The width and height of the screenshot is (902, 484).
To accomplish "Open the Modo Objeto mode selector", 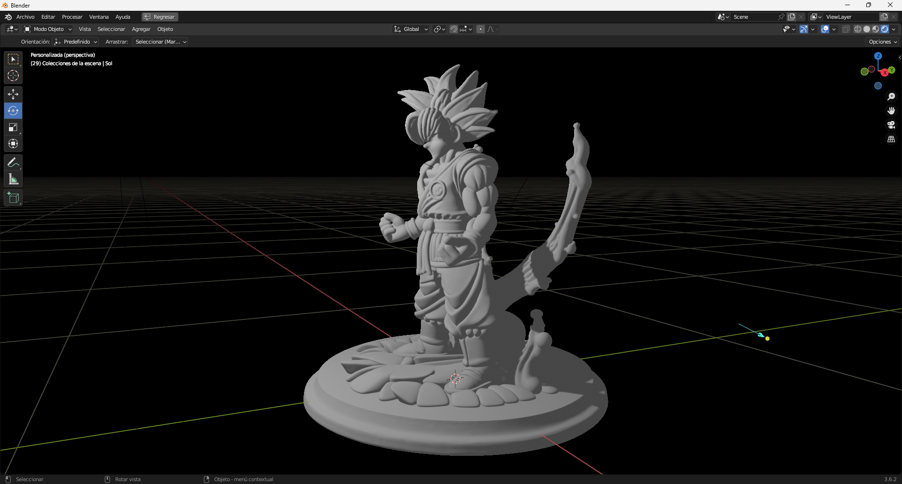I will tap(47, 29).
